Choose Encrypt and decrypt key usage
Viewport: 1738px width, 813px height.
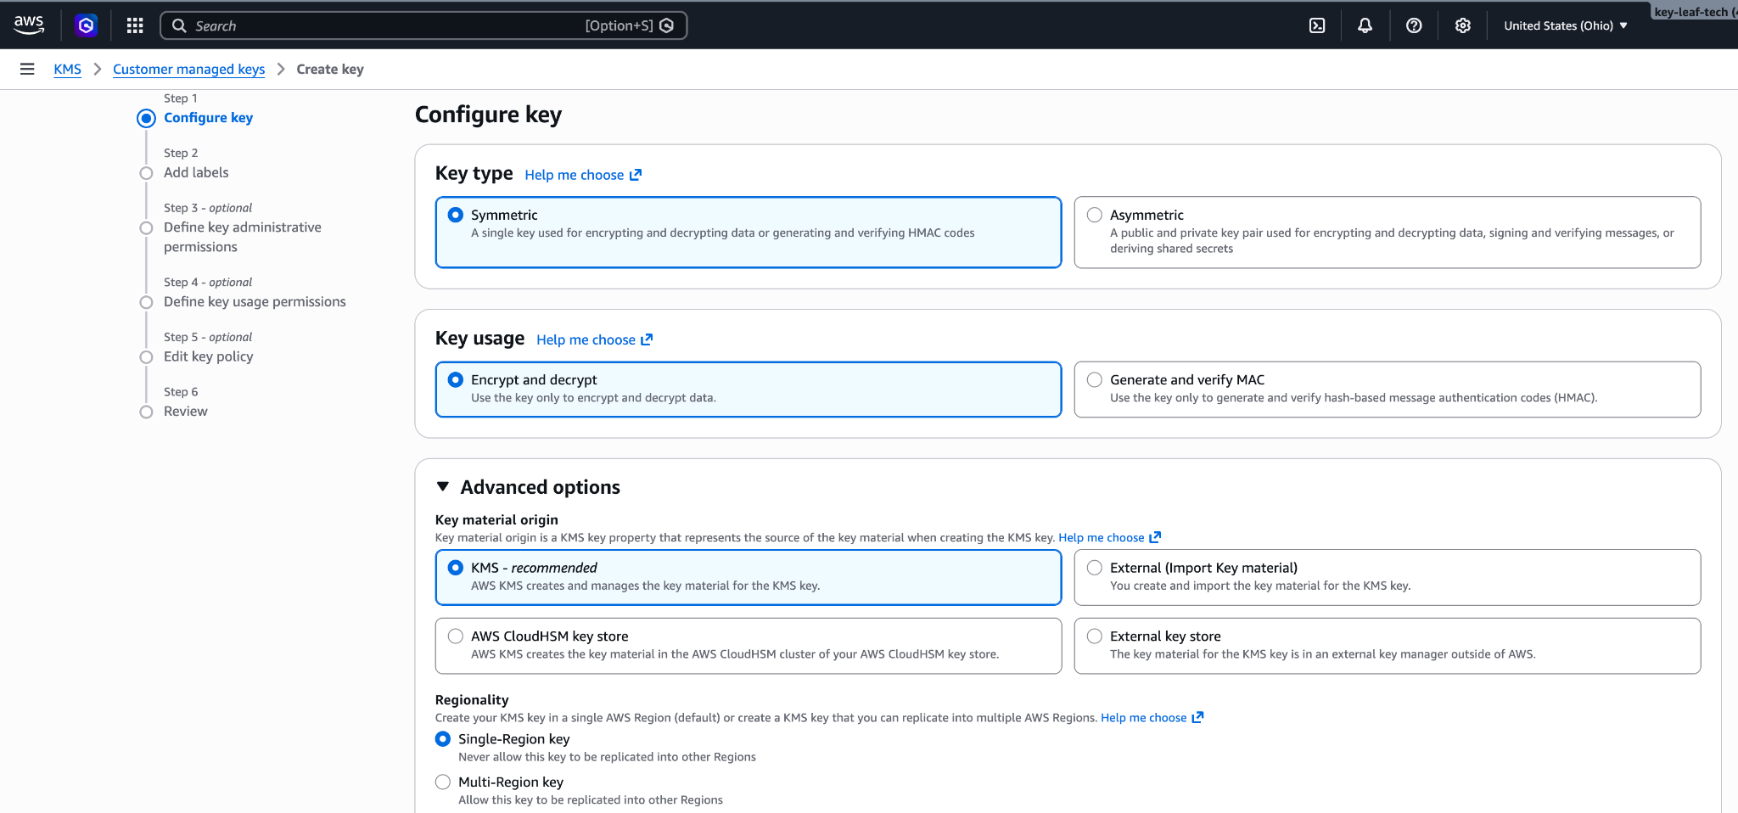click(x=748, y=390)
